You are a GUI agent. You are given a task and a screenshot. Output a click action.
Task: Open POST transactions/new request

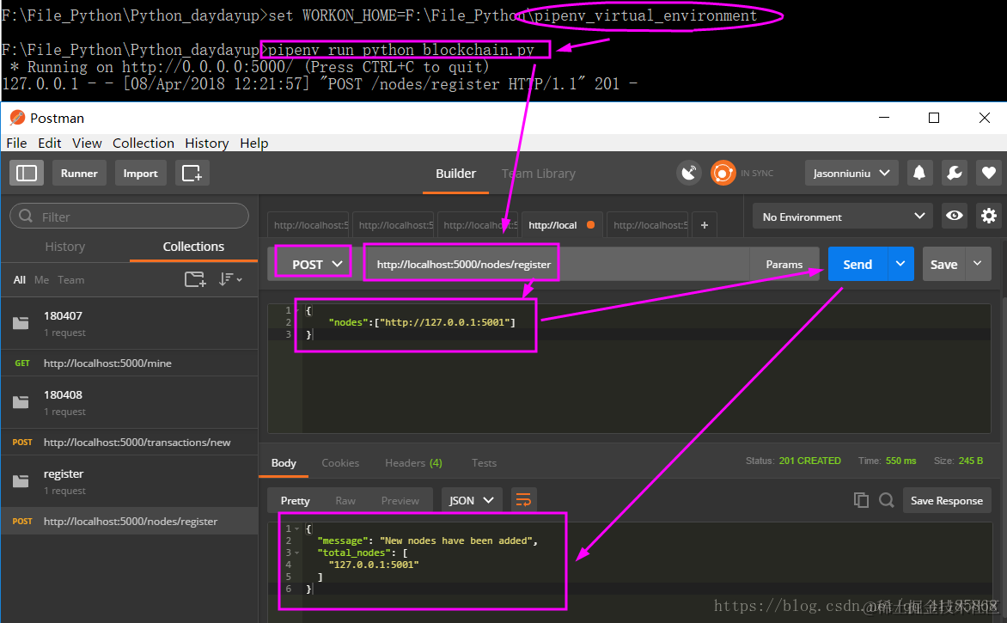pyautogui.click(x=130, y=442)
